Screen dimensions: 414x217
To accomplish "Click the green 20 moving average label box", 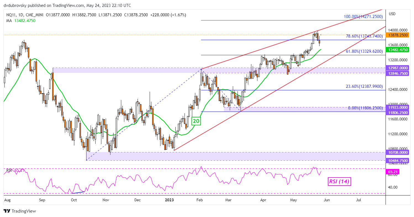I will [196, 121].
